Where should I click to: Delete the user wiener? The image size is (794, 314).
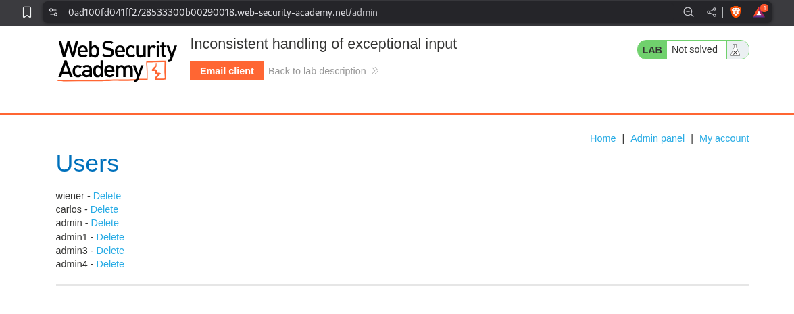pyautogui.click(x=107, y=196)
